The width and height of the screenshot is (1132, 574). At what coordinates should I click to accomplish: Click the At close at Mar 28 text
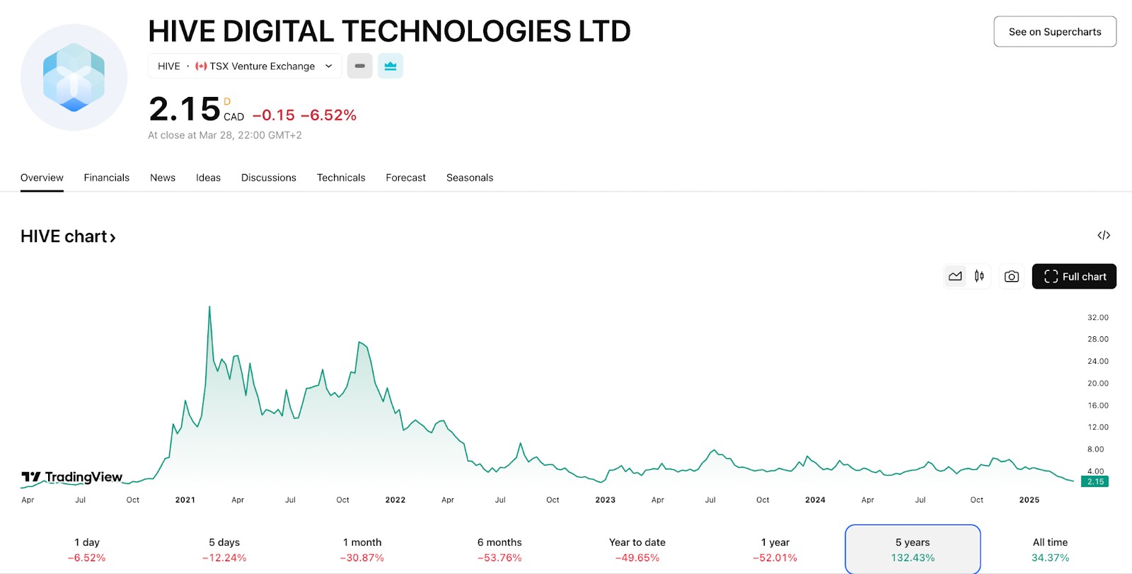[x=225, y=135]
